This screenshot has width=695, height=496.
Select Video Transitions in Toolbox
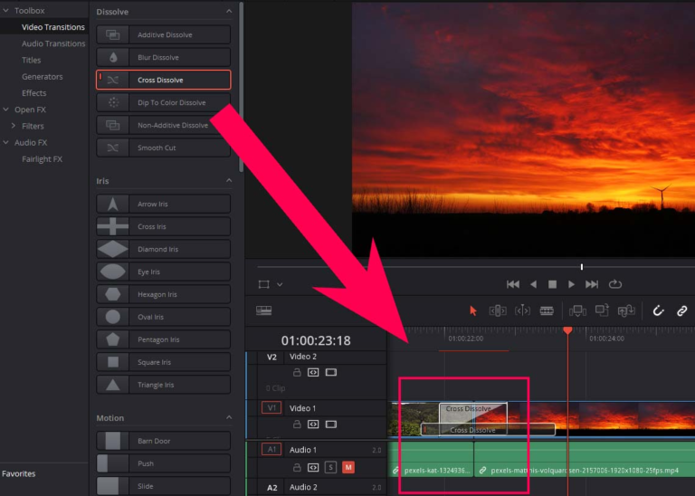coord(52,27)
